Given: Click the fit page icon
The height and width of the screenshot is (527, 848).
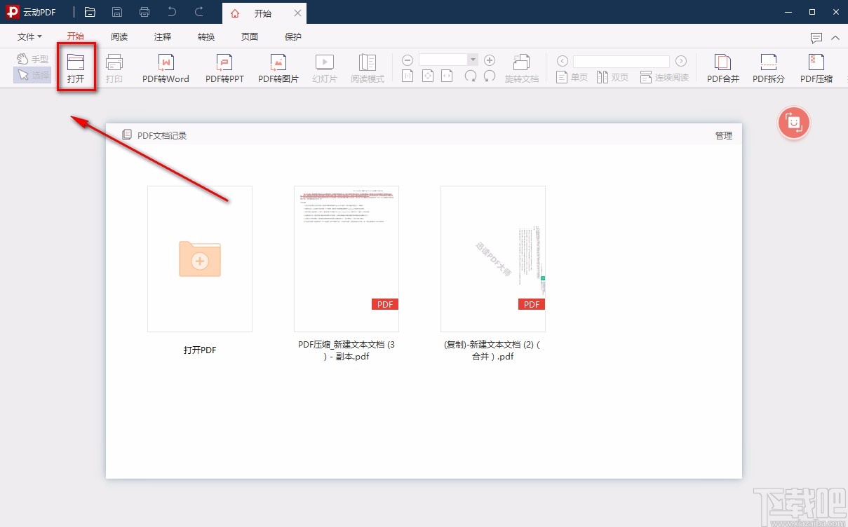Looking at the screenshot, I should (427, 76).
